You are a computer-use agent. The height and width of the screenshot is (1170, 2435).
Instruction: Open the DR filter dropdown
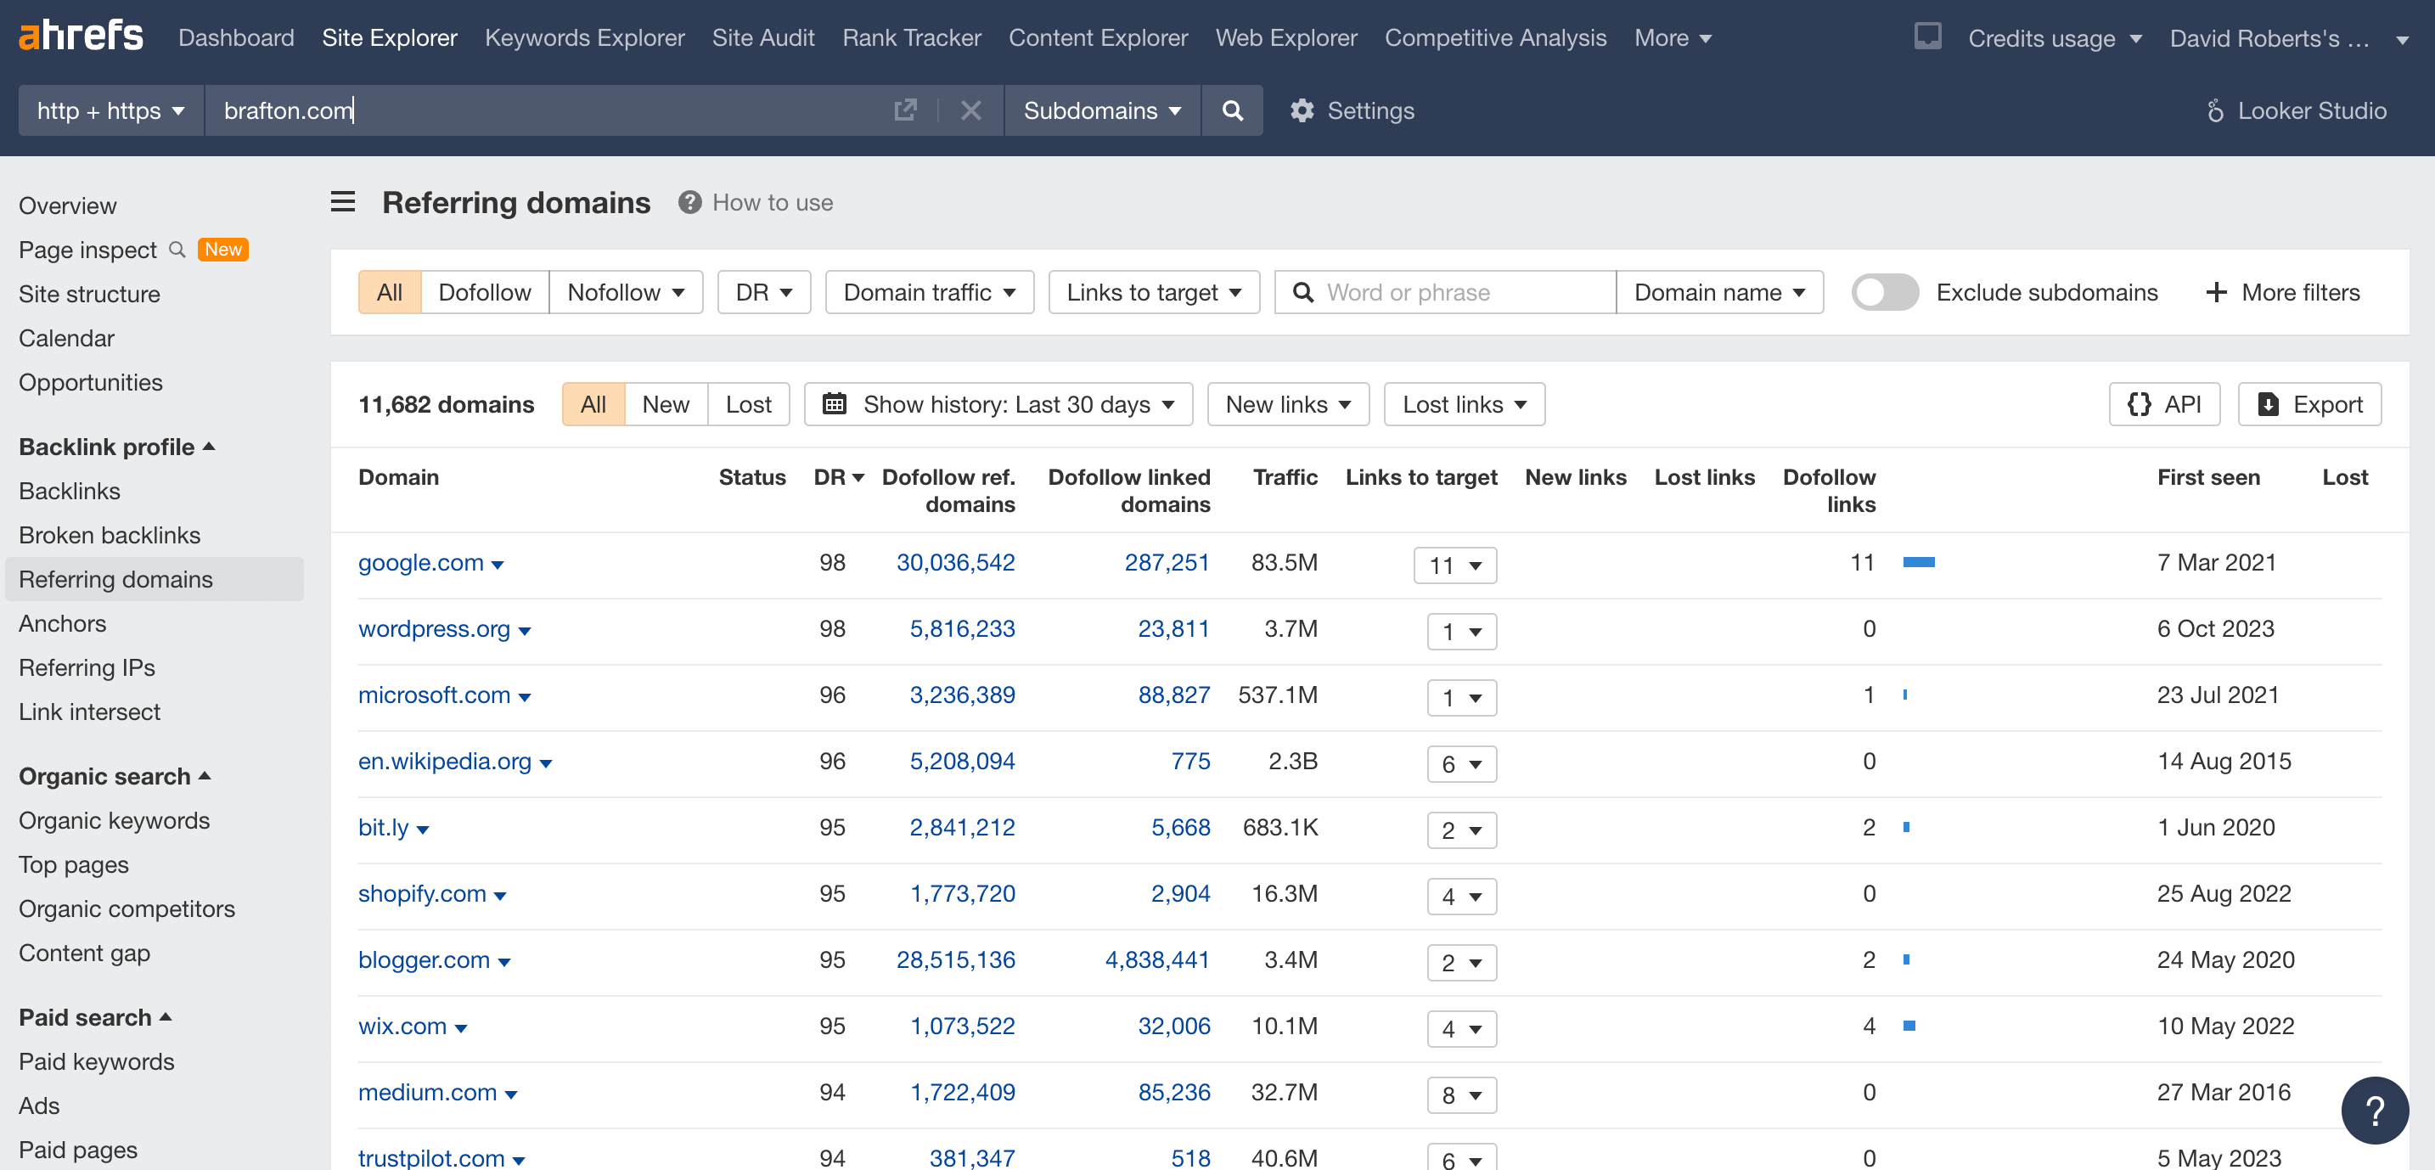[x=764, y=292]
